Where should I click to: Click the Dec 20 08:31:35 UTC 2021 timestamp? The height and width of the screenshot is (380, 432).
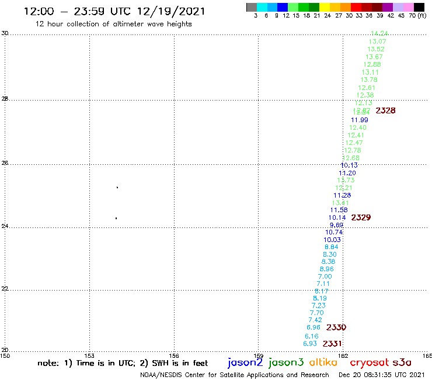[x=382, y=375]
